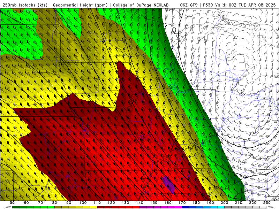The height and width of the screenshot is (209, 279).
Task: Click the '120' label on the color scale
Action: (x=111, y=203)
